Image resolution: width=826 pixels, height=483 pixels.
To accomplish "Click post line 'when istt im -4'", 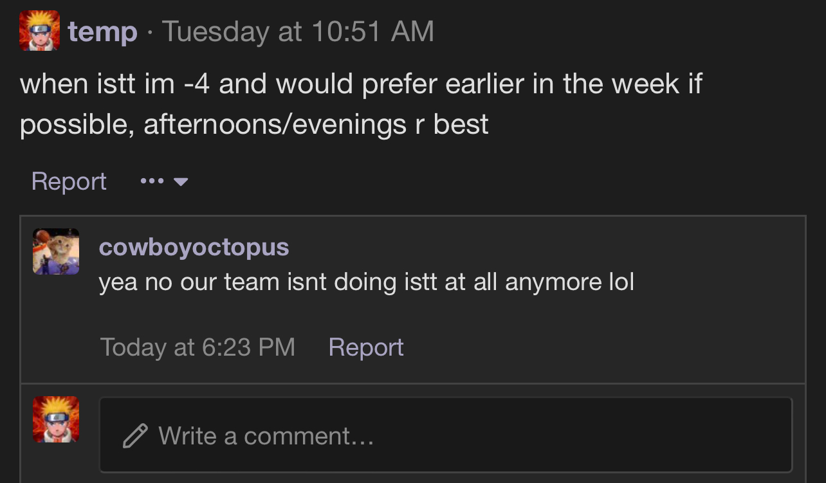I will (115, 84).
